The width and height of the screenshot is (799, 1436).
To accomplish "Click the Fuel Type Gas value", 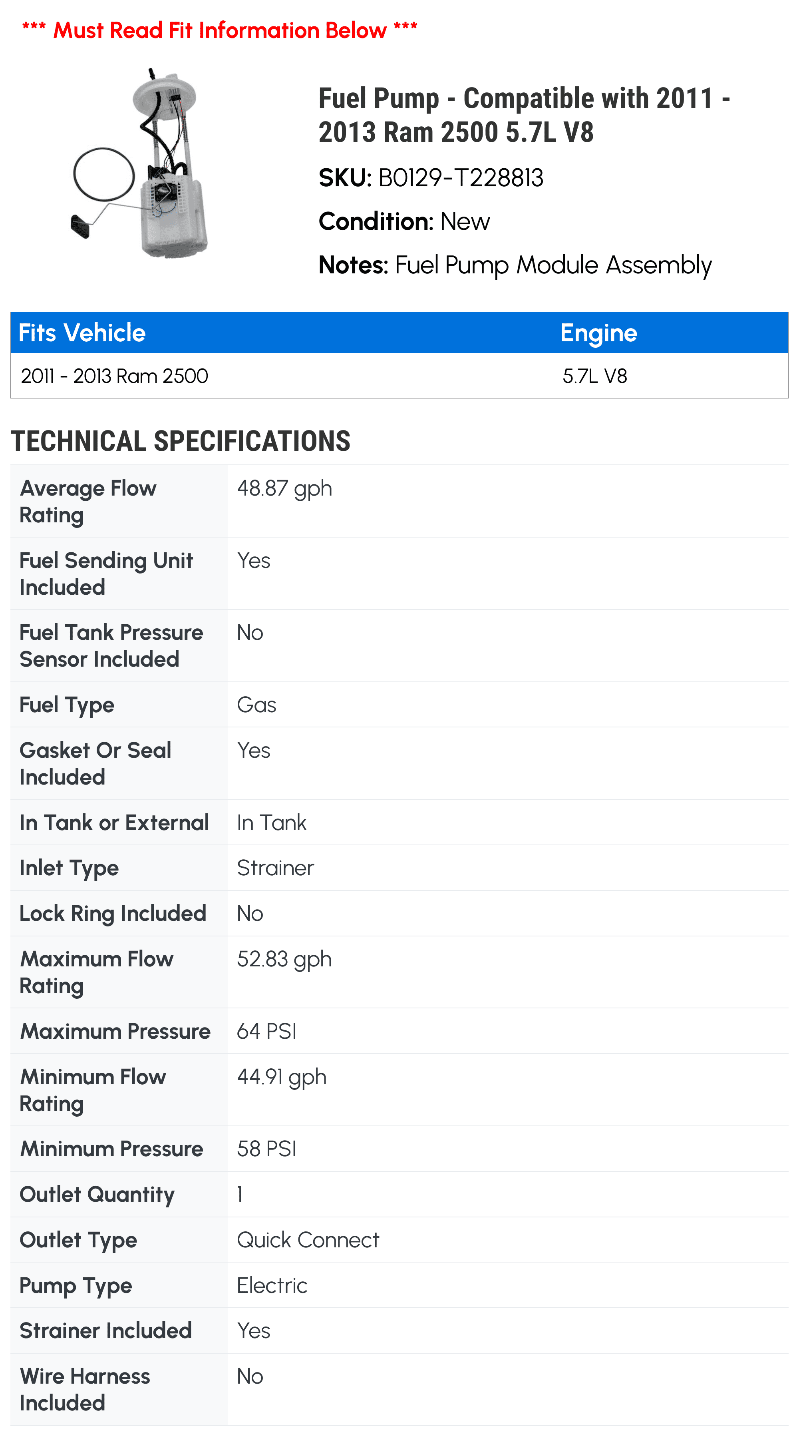I will pos(256,705).
